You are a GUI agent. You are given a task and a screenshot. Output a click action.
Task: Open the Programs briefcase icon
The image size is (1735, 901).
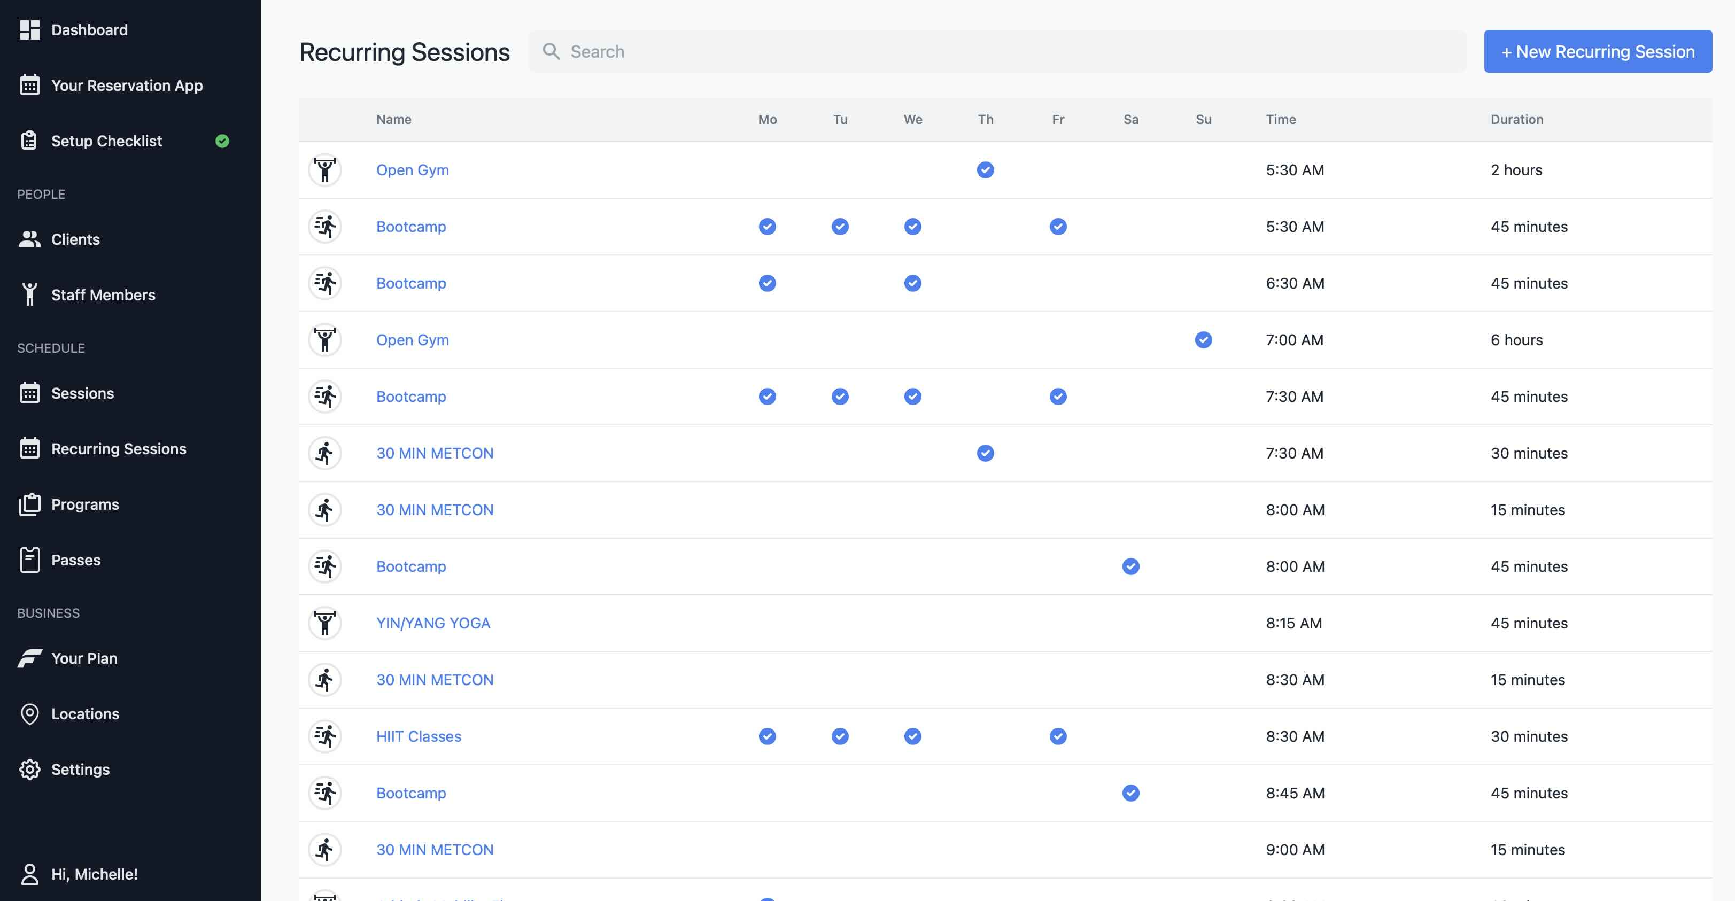click(29, 504)
